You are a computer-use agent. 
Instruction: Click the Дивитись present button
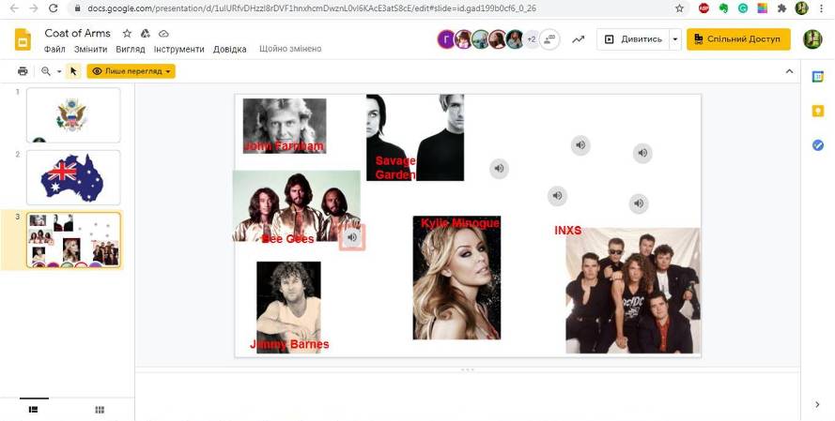pyautogui.click(x=633, y=39)
